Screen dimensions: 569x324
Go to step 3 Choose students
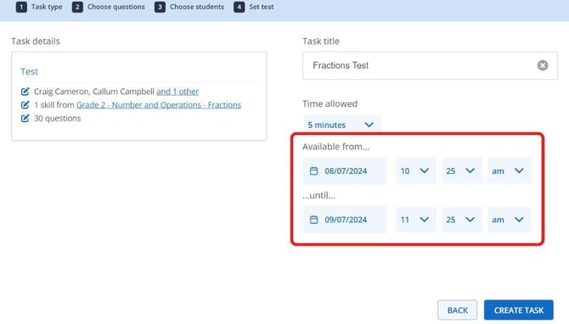[189, 7]
